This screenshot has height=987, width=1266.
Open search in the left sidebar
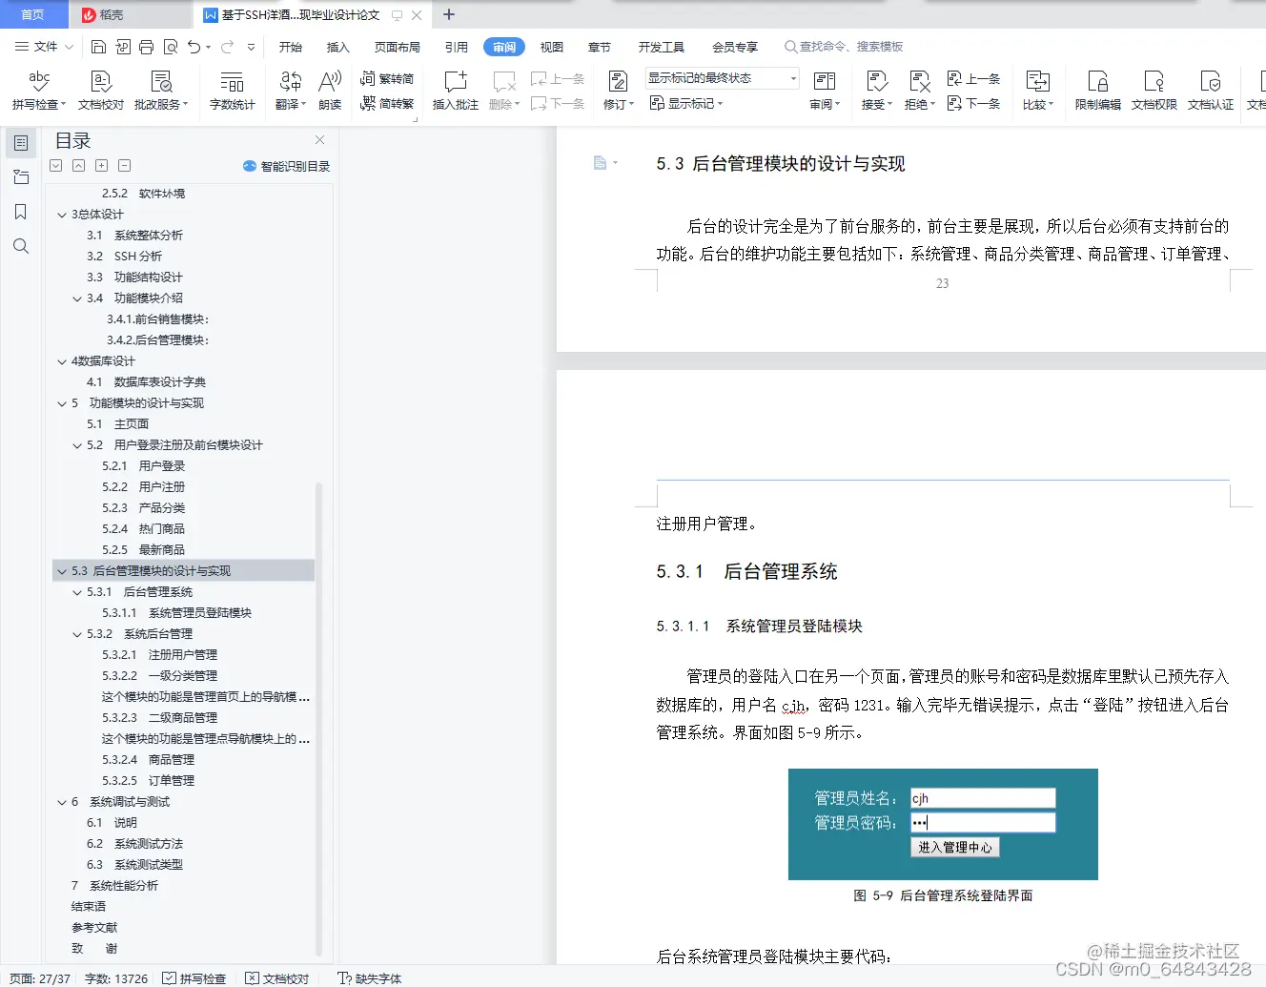pos(21,246)
